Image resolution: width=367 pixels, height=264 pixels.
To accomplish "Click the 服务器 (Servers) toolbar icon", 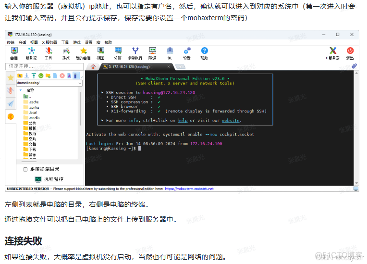I will click(31, 54).
